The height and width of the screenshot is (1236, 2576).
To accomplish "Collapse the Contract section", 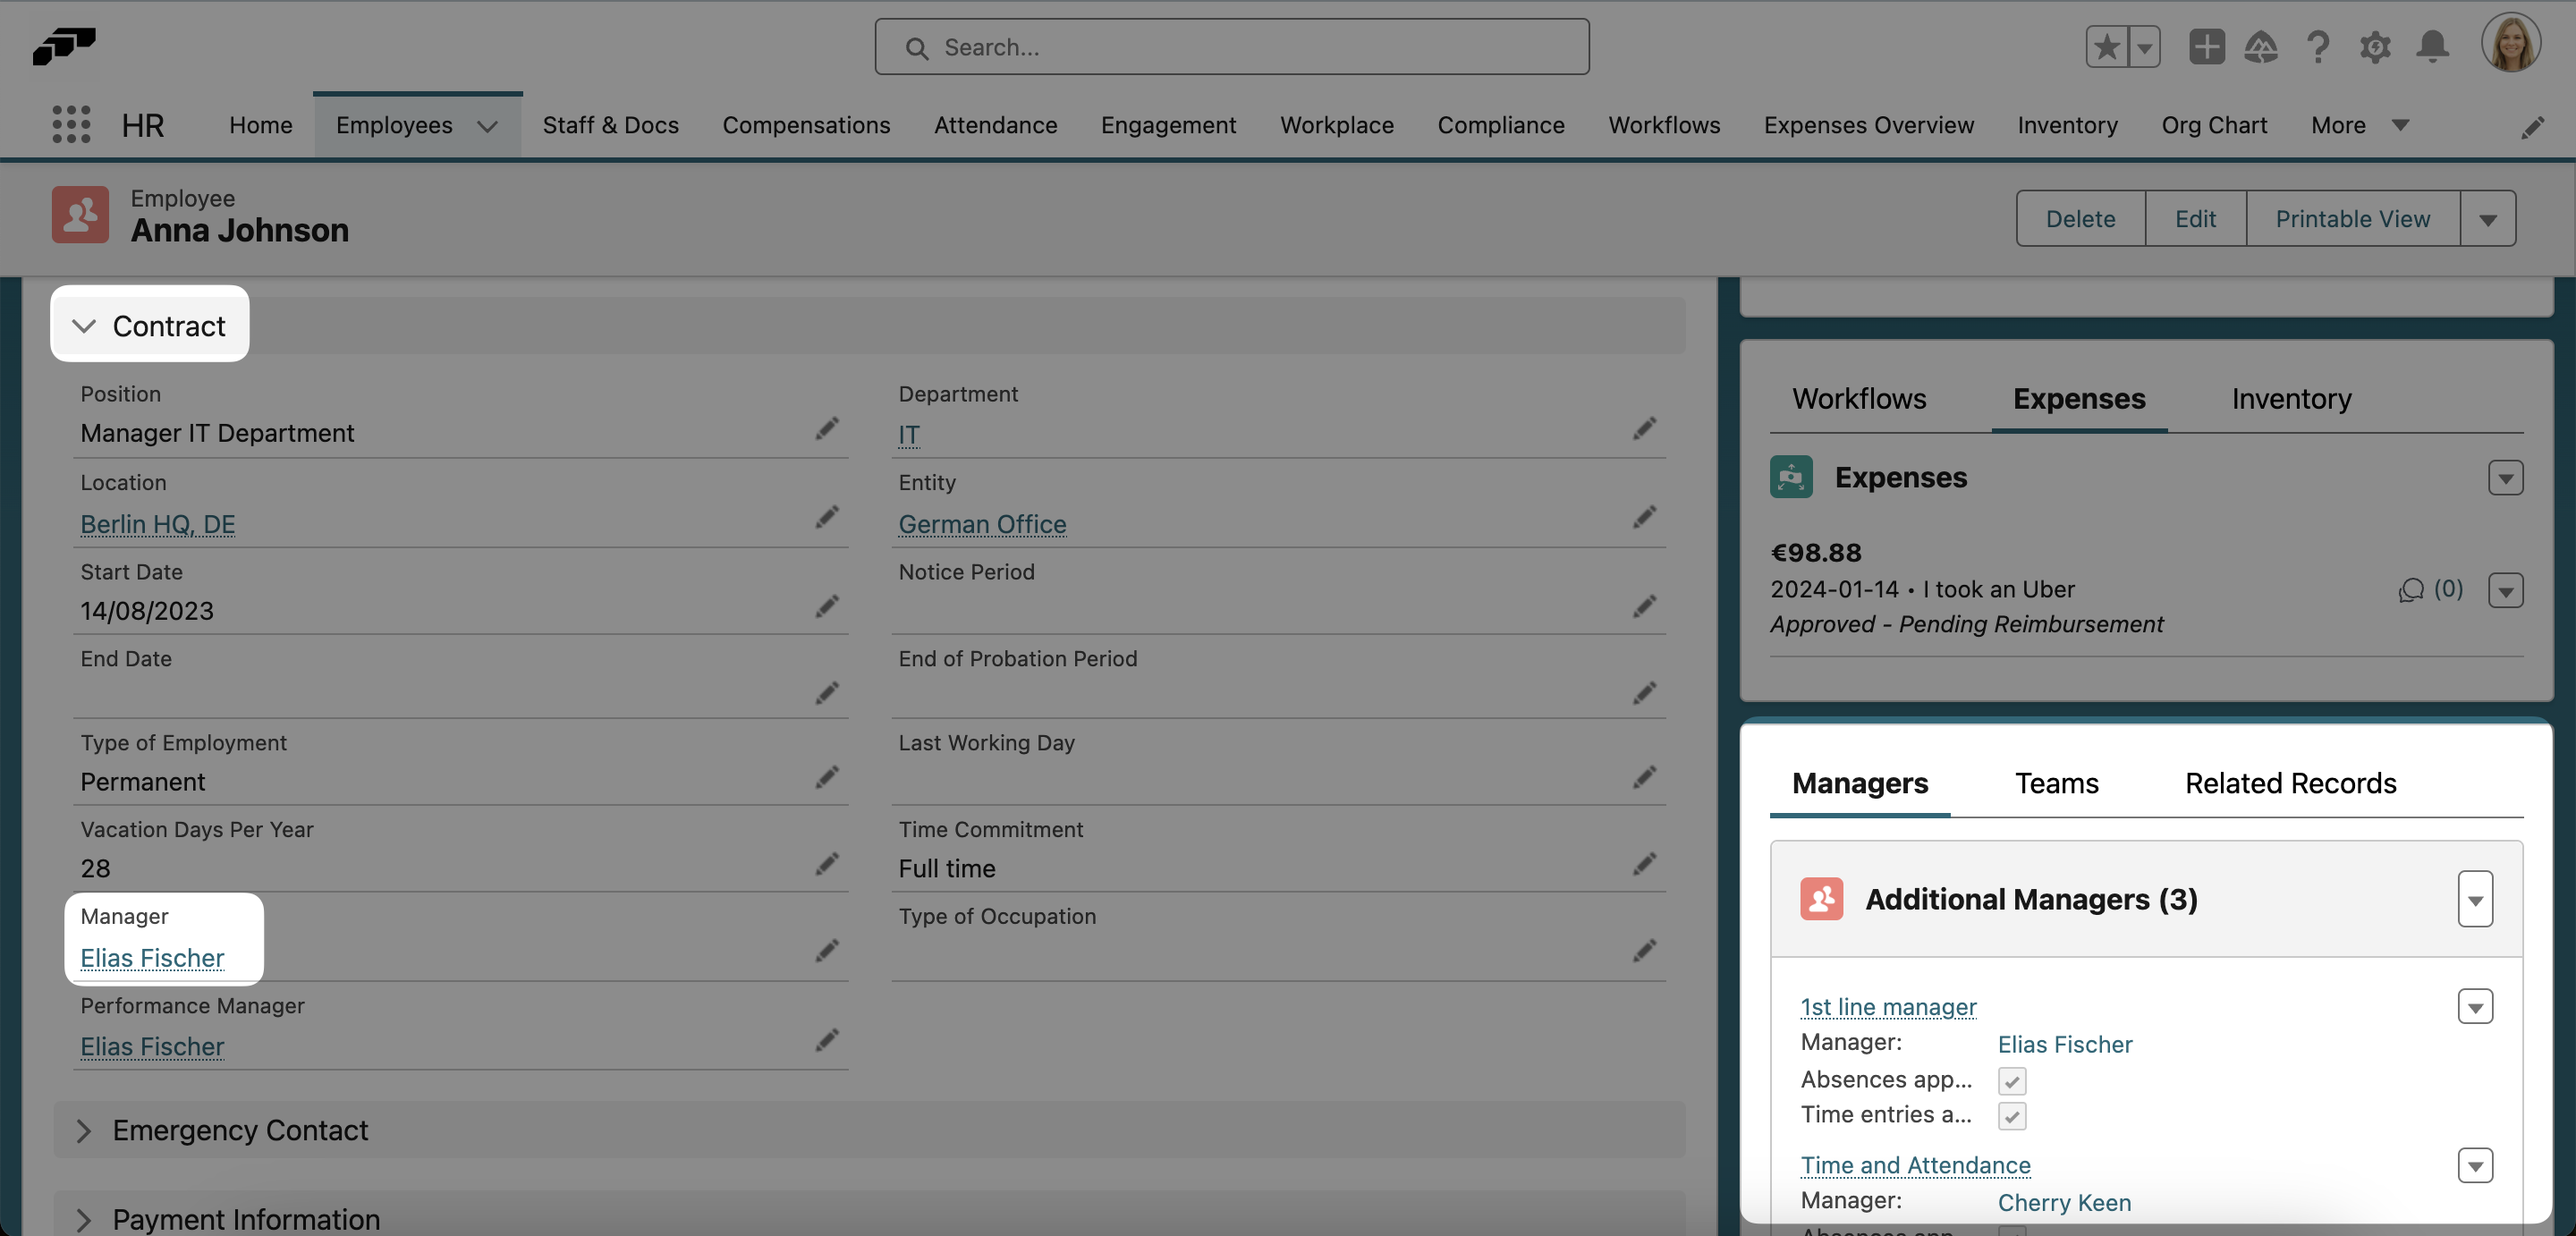I will 84,325.
